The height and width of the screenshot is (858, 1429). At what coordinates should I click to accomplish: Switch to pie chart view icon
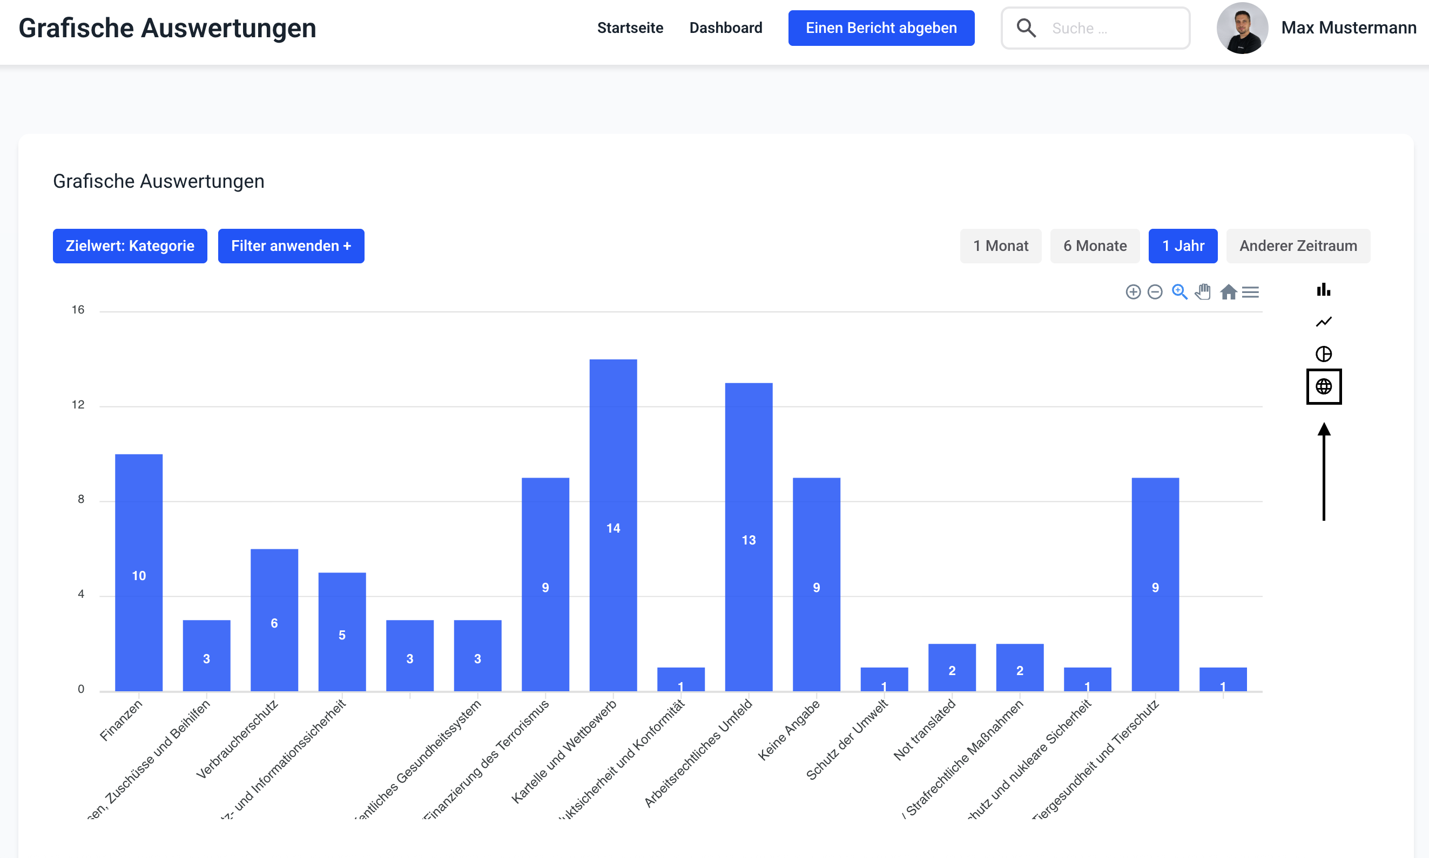tap(1323, 354)
